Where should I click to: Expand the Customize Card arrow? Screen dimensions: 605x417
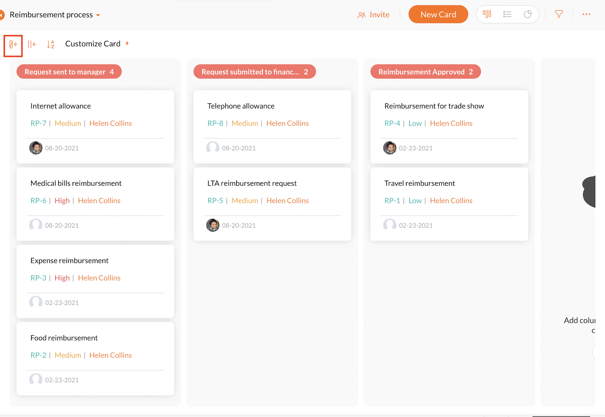pyautogui.click(x=127, y=44)
